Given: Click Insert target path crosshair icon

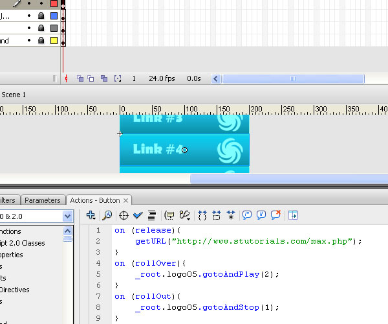Looking at the screenshot, I should 124,215.
